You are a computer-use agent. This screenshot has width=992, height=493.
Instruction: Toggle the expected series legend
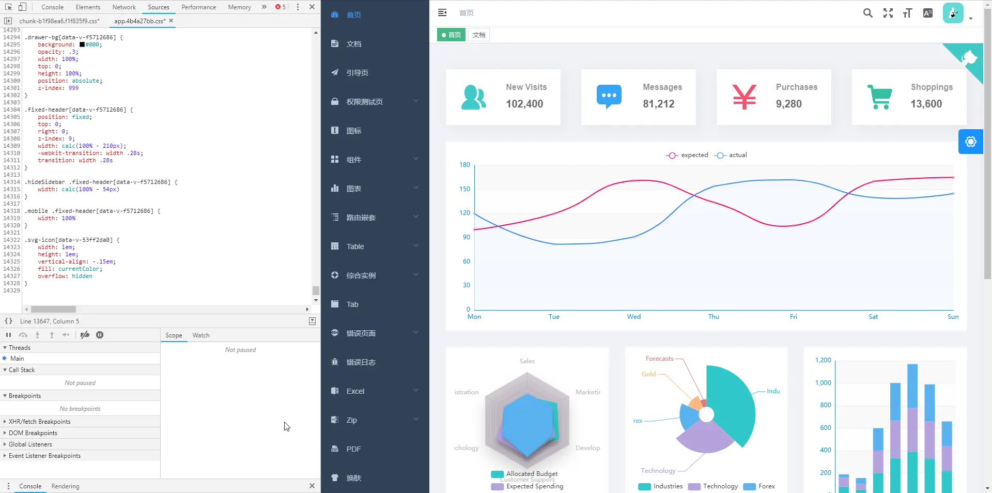(x=687, y=155)
